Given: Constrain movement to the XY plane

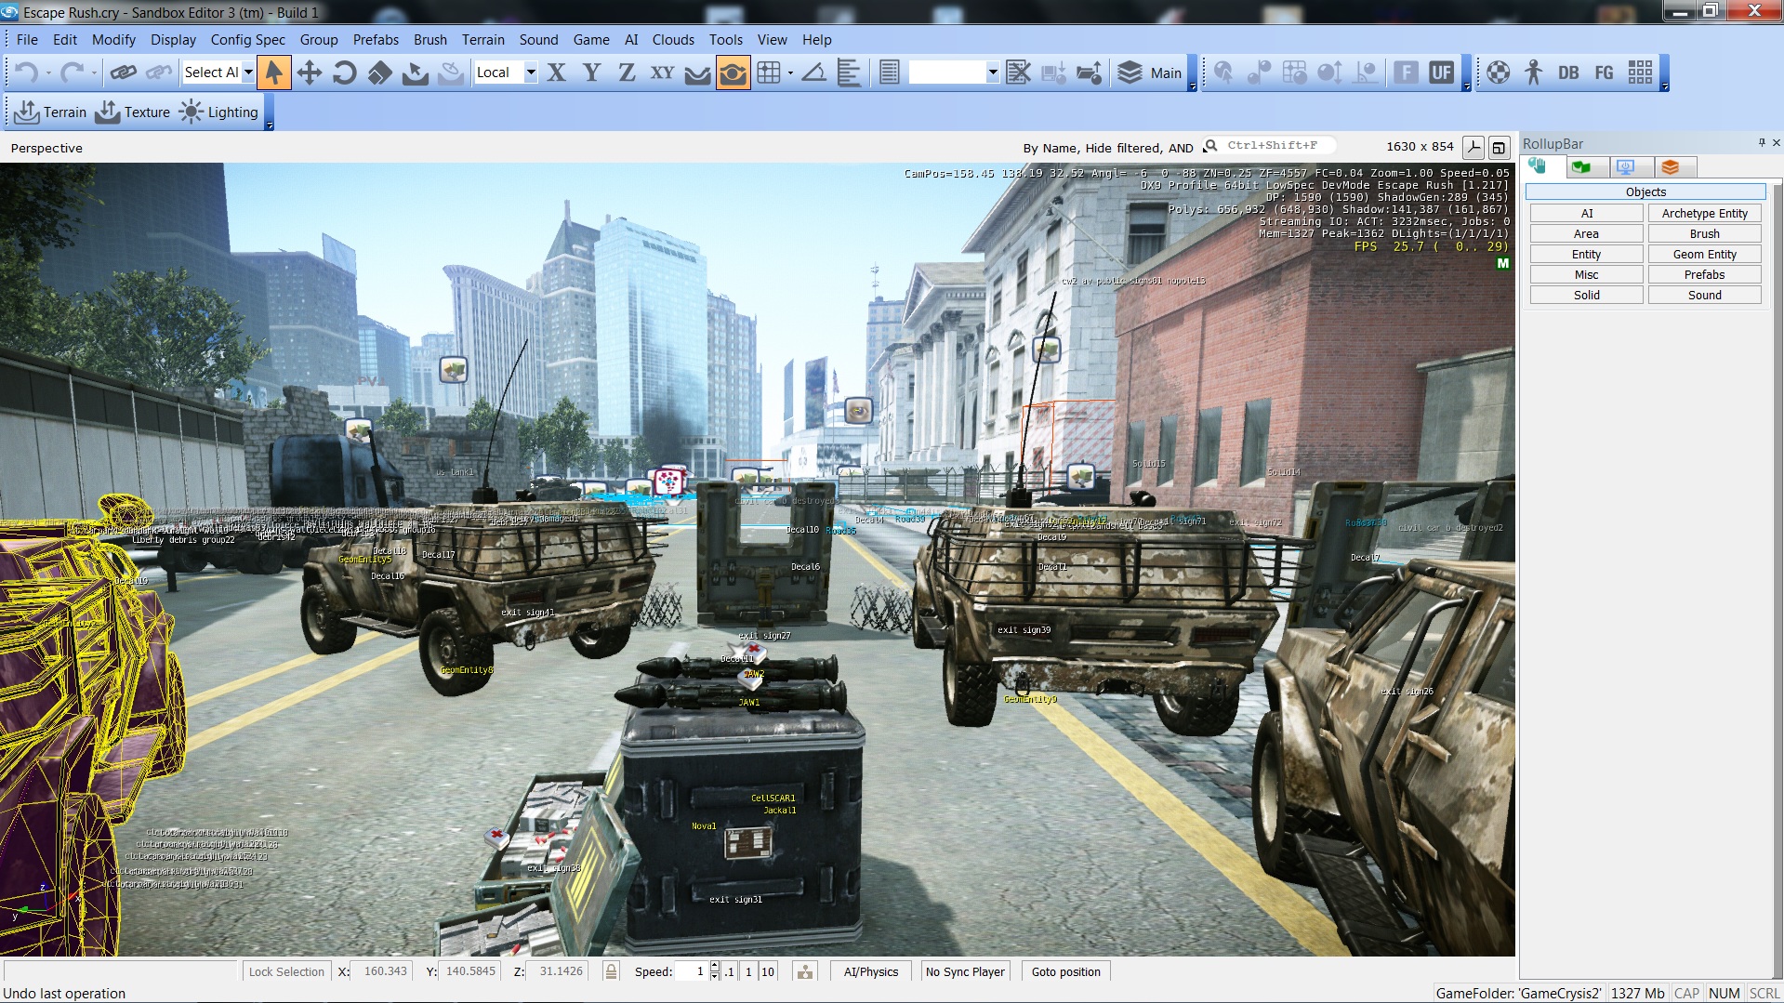Looking at the screenshot, I should [662, 73].
